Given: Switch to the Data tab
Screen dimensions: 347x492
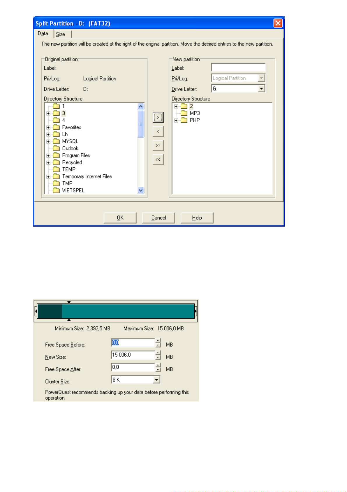Looking at the screenshot, I should [x=43, y=34].
